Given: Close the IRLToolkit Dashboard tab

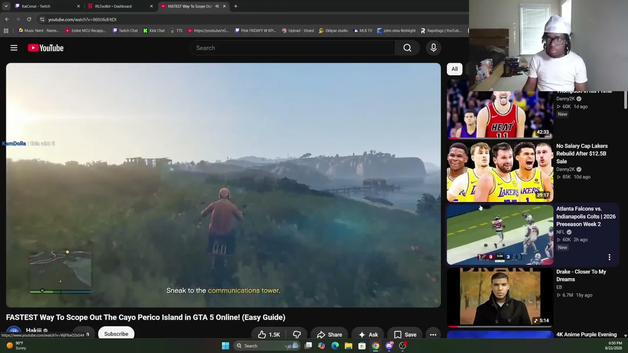Looking at the screenshot, I should coord(151,6).
